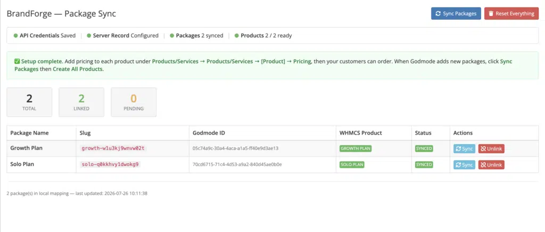Select Godmode ID starting with 05c74a9c
The width and height of the screenshot is (545, 232).
click(236, 148)
